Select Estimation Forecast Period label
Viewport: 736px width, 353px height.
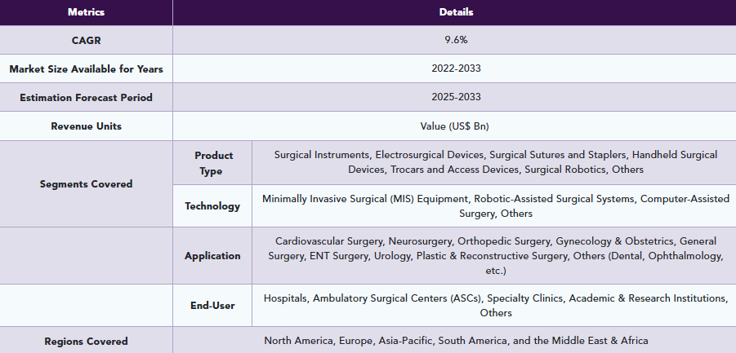pos(86,98)
